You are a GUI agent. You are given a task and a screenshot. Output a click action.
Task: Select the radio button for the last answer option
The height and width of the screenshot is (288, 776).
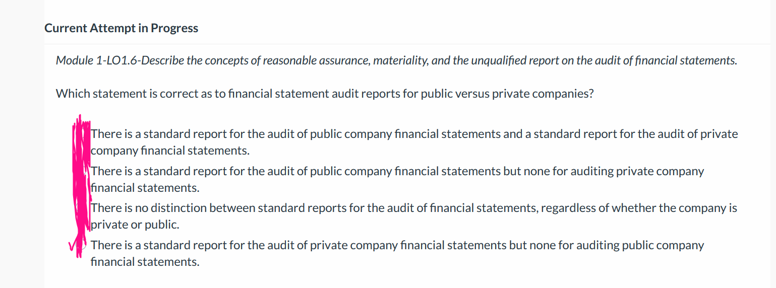(82, 246)
